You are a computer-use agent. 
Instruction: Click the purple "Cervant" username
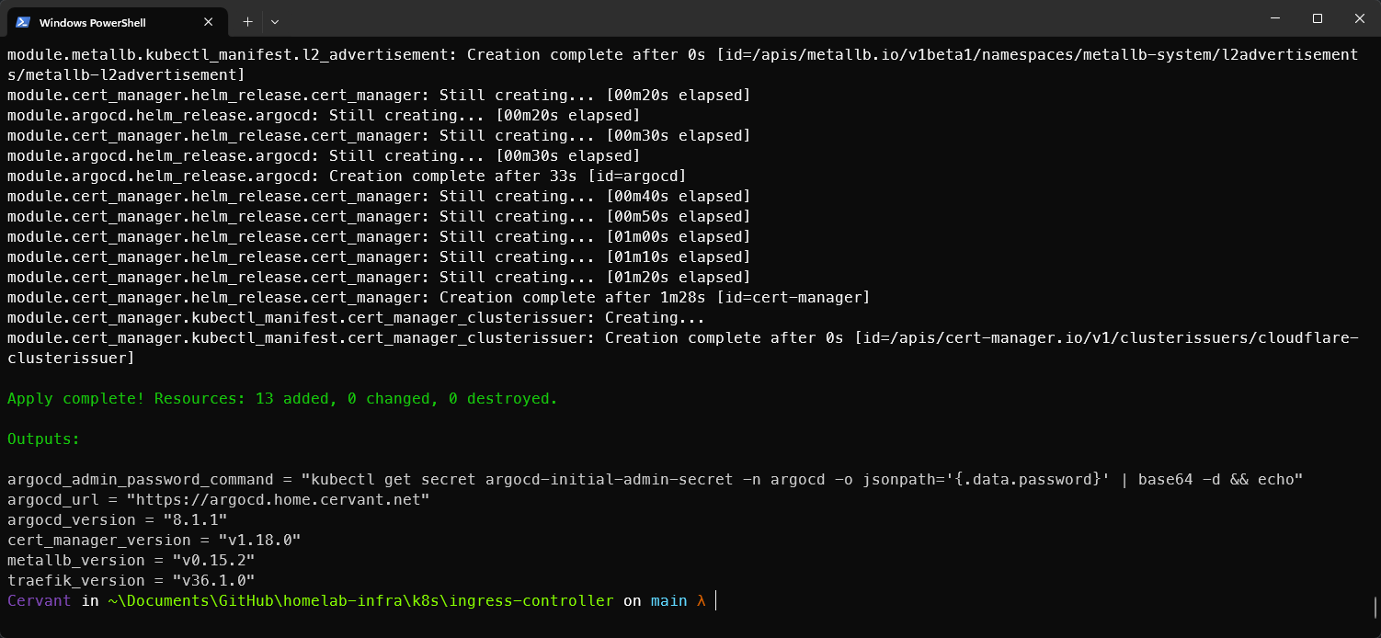point(39,601)
